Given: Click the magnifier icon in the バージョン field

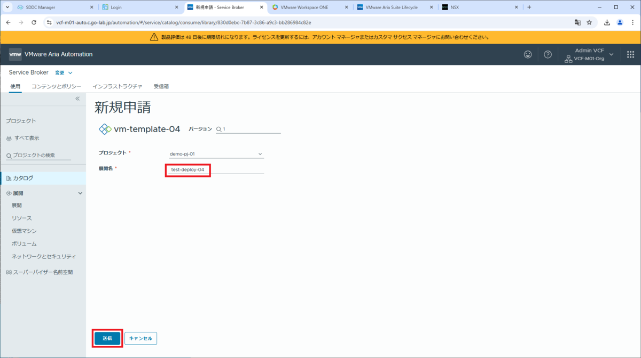Looking at the screenshot, I should (x=219, y=129).
